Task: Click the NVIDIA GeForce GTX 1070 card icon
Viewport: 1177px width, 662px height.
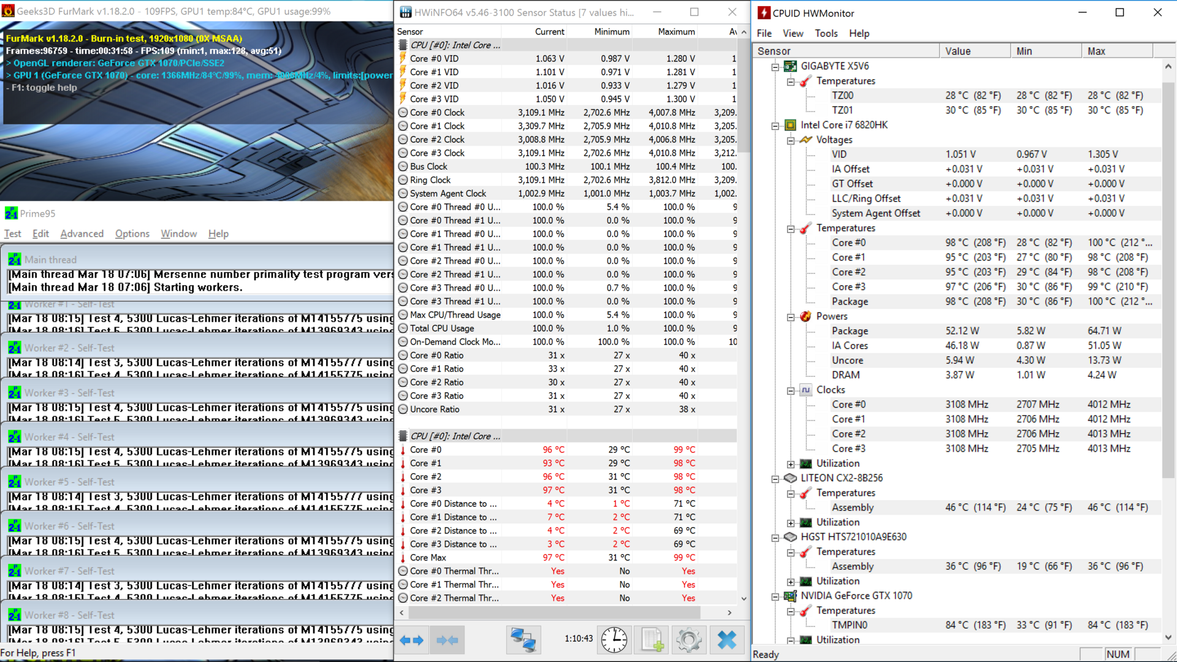Action: [x=790, y=595]
